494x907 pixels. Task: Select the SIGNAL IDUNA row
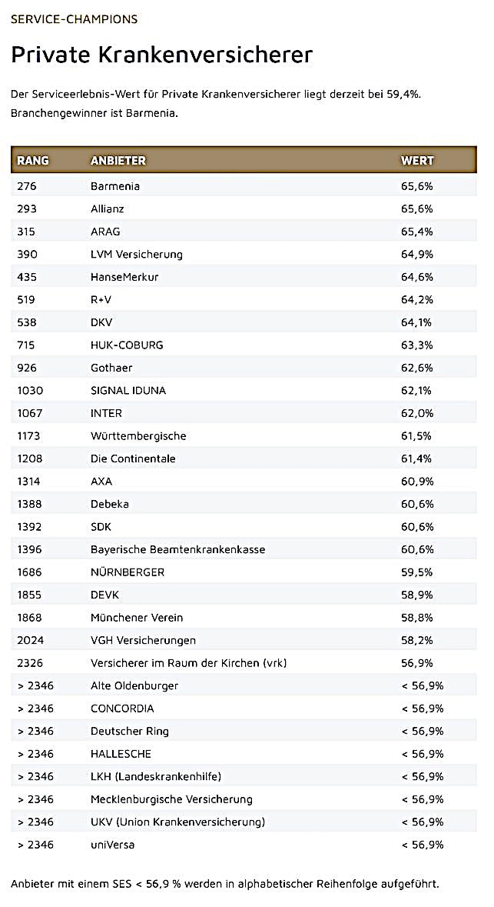pyautogui.click(x=128, y=390)
